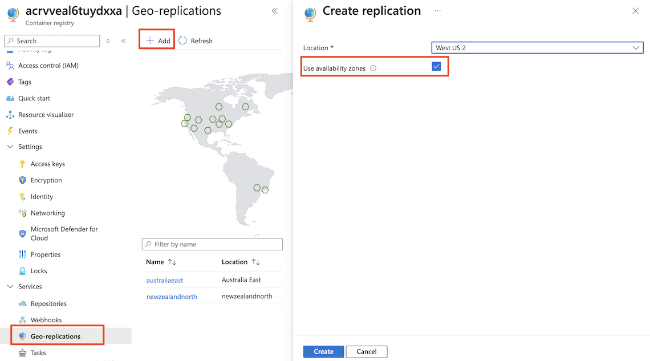Cancel the Create replication panel
Screen dimensions: 650x361
pos(366,351)
